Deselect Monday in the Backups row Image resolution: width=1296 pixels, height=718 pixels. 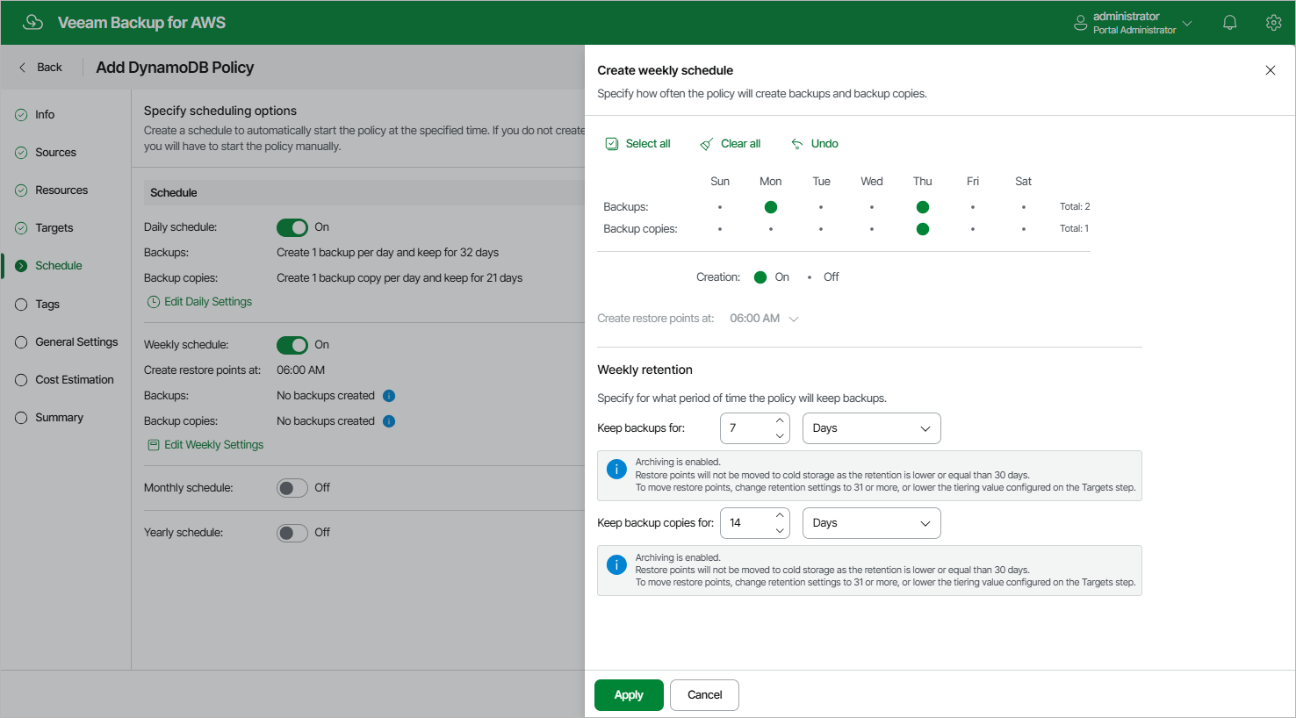coord(771,207)
